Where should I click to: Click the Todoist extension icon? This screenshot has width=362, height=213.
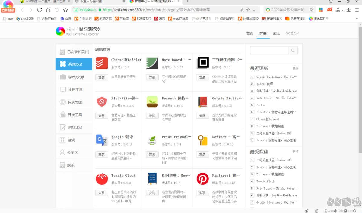click(102, 63)
